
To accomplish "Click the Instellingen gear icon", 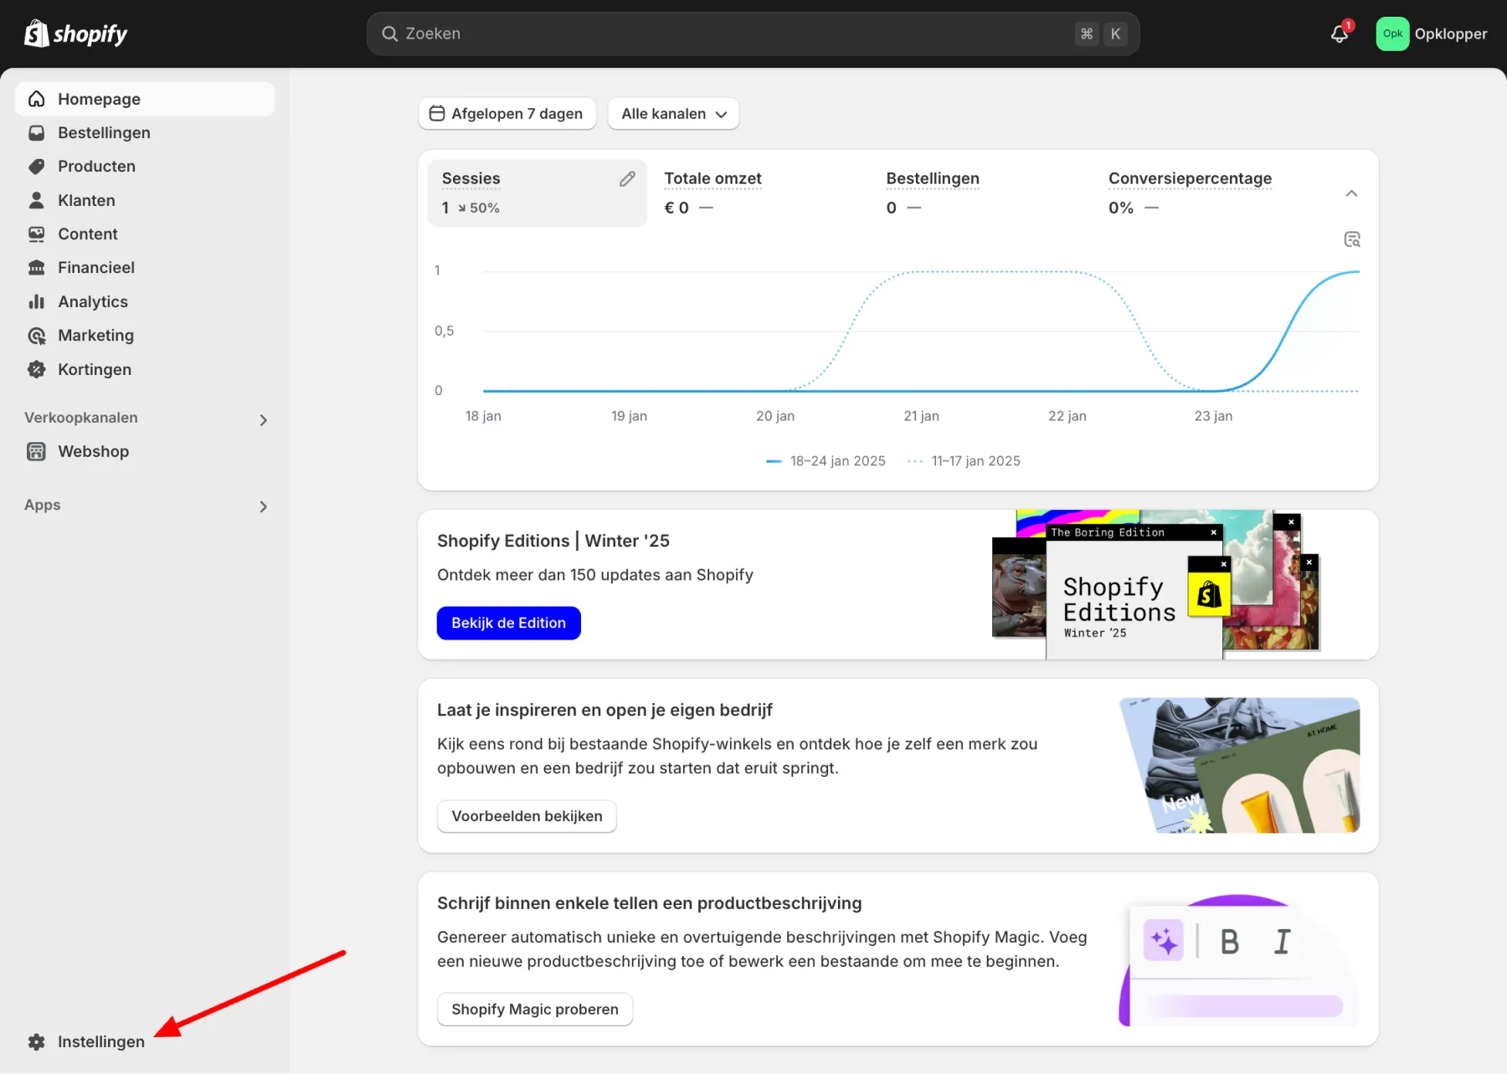I will pyautogui.click(x=37, y=1041).
